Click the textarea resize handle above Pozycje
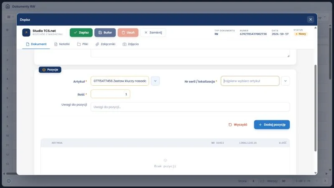The image size is (334, 188). [x=288, y=56]
